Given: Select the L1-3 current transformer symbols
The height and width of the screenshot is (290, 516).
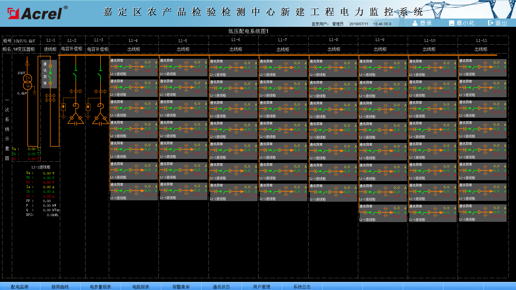Looking at the screenshot, I should tap(101, 91).
